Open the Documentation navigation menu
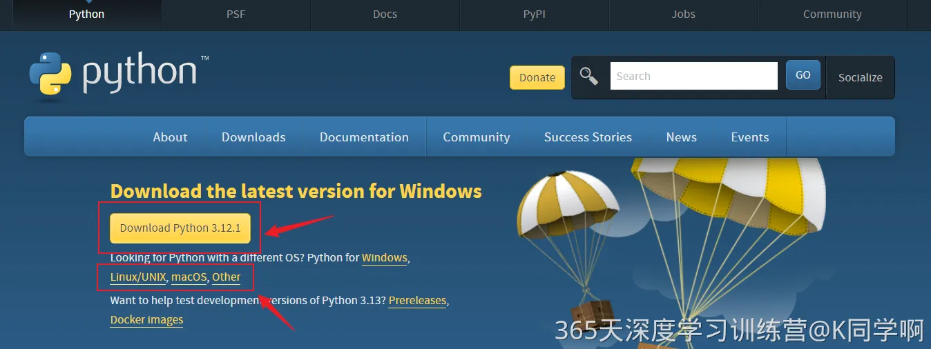931x349 pixels. [x=364, y=137]
